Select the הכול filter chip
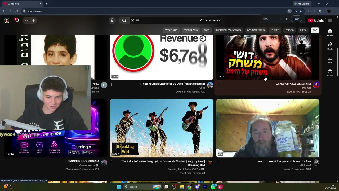The image size is (339, 191). click(x=315, y=30)
